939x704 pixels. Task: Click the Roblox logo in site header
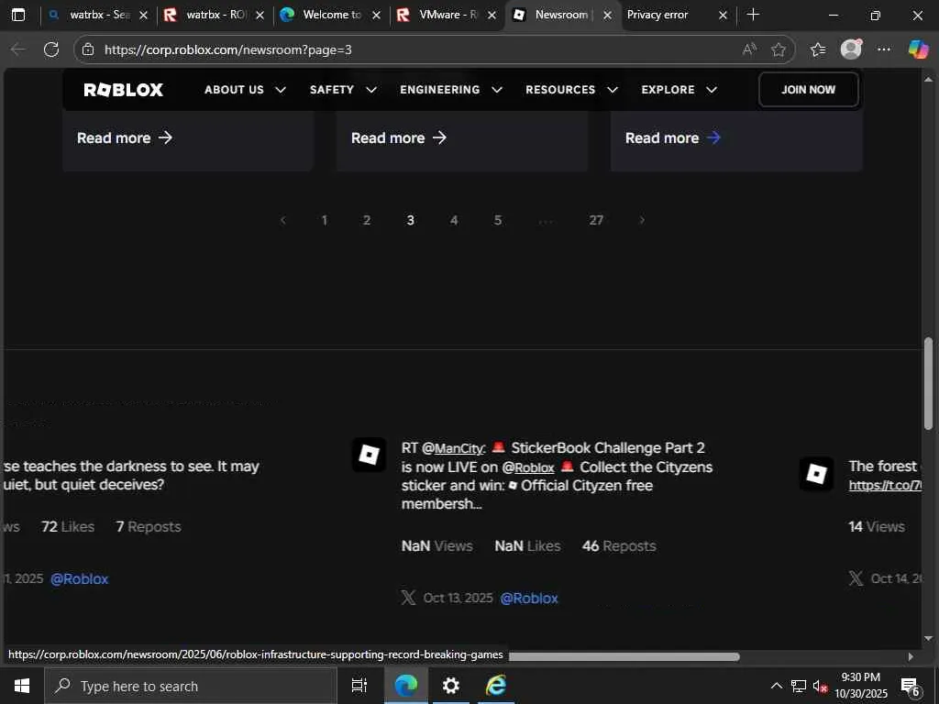(x=124, y=90)
